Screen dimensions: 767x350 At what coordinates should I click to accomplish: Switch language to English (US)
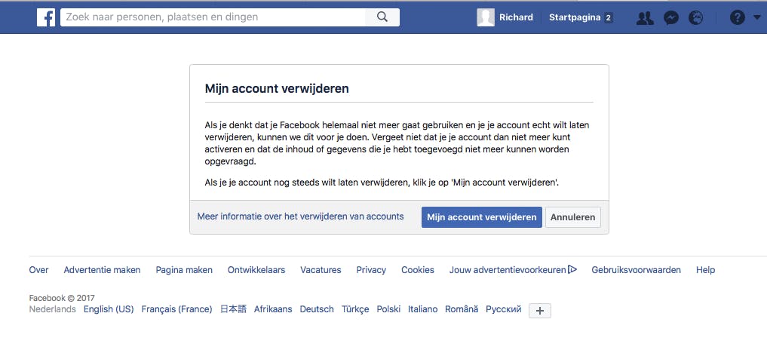(x=109, y=309)
